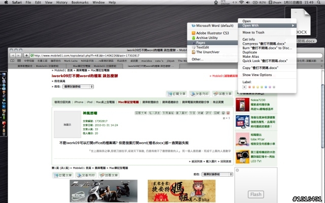This screenshot has width=325, height=203.
Task: Click the top 回覆文章 reply button
Action: [222, 94]
